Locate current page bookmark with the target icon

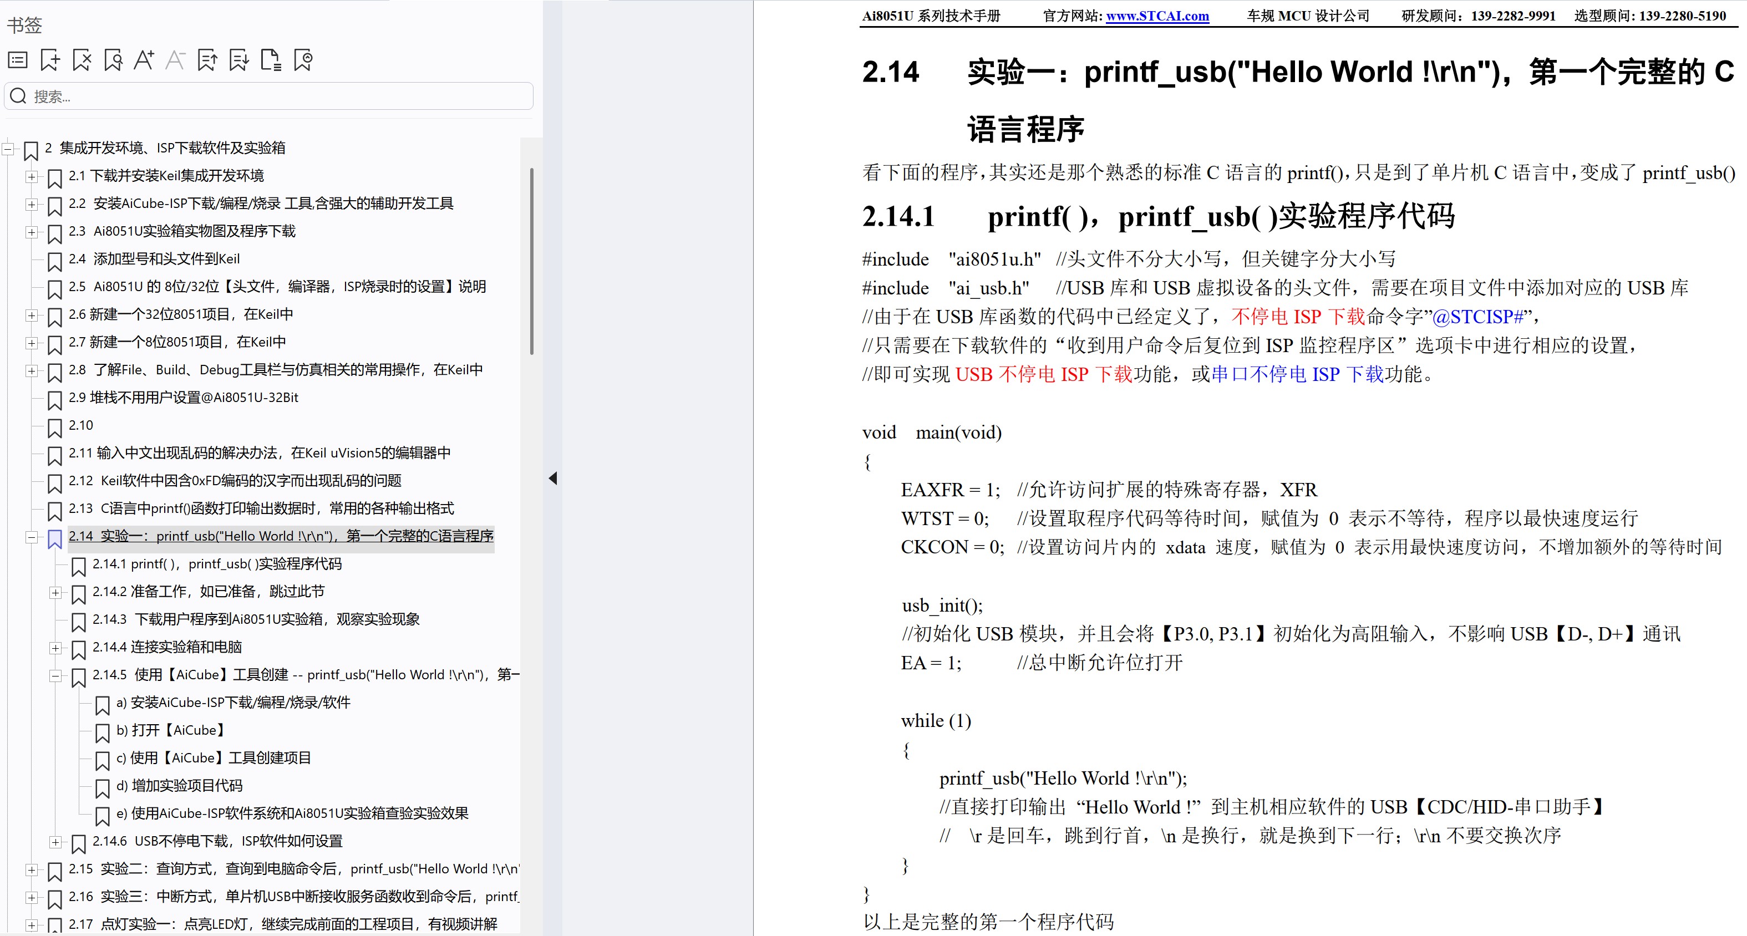pos(303,60)
